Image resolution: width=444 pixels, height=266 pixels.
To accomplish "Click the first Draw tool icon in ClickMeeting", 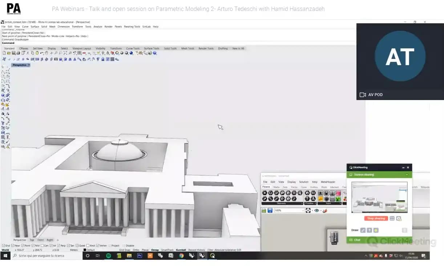I will tap(363, 230).
